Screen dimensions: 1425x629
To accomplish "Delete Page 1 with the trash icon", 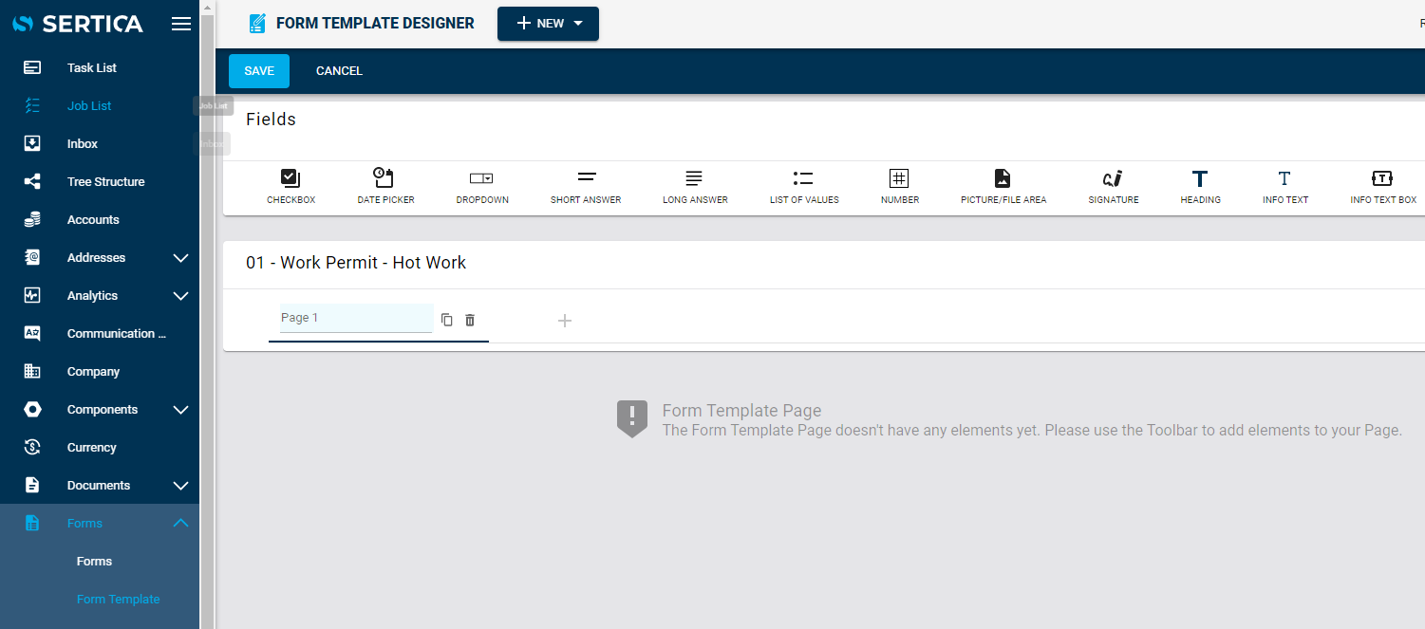I will click(x=470, y=320).
